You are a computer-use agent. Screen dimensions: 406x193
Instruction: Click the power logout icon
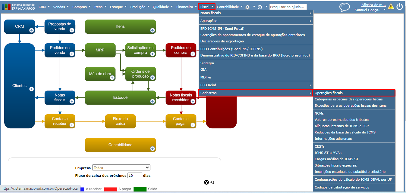400,7
